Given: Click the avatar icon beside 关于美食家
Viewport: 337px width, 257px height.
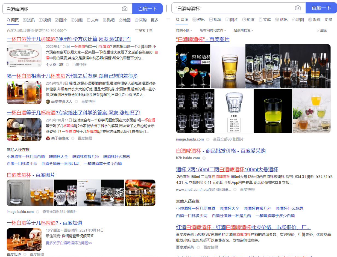Looking at the screenshot, I should (x=48, y=138).
